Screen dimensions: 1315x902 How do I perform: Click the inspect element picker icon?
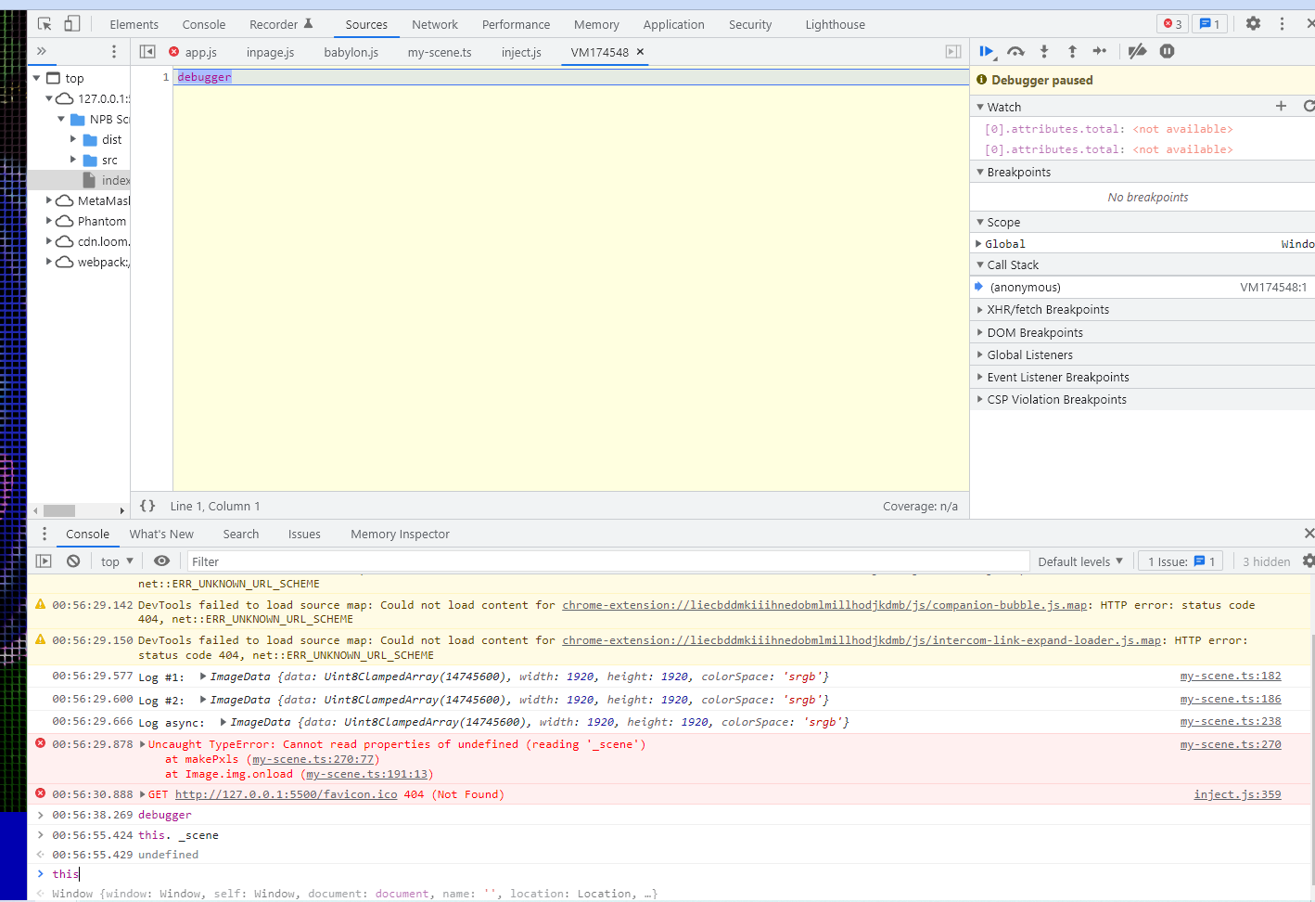(45, 24)
